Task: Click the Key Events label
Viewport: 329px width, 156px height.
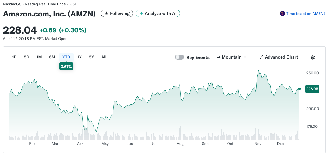Action: pos(198,57)
